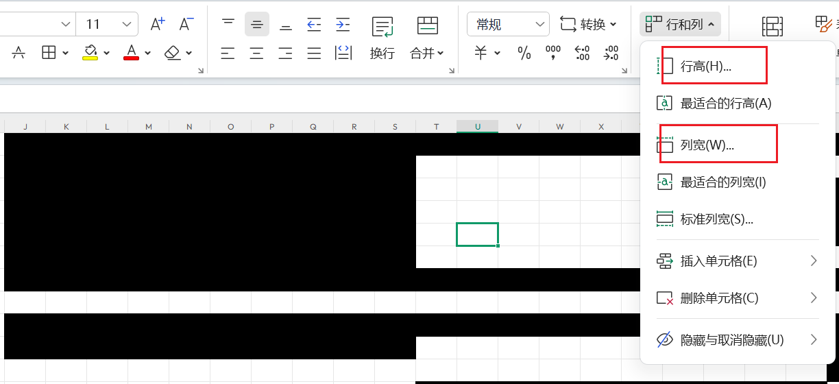839x384 pixels.
Task: Toggle wrap text (换行)
Action: [x=382, y=38]
